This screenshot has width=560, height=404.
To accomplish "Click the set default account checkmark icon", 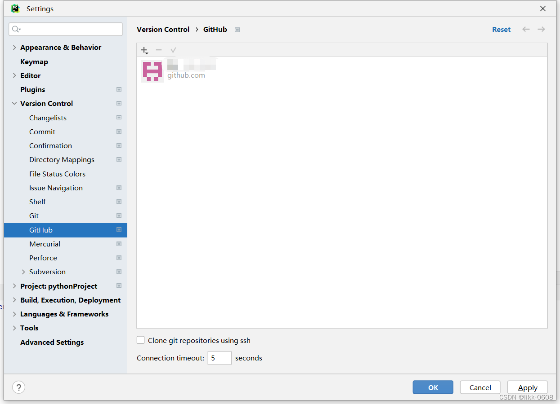I will [x=173, y=50].
